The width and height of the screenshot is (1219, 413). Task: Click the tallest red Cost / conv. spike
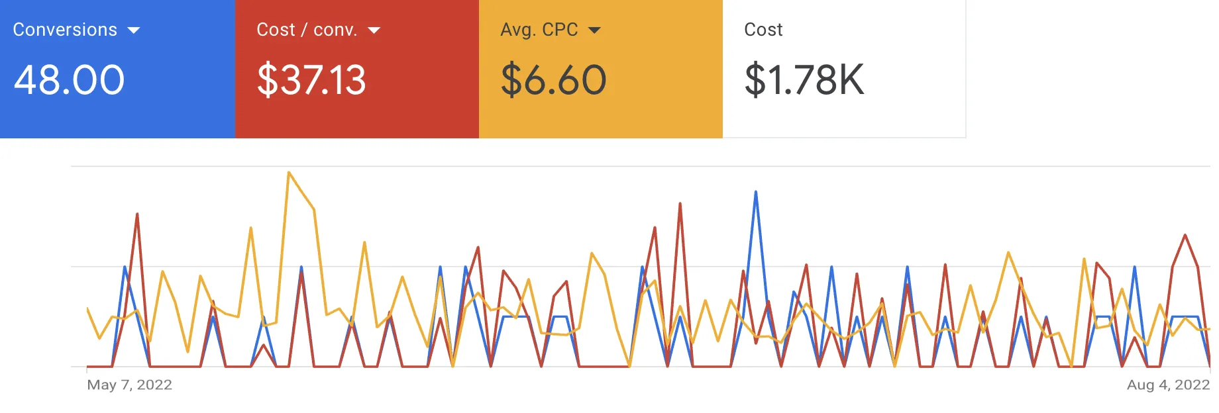tap(680, 204)
